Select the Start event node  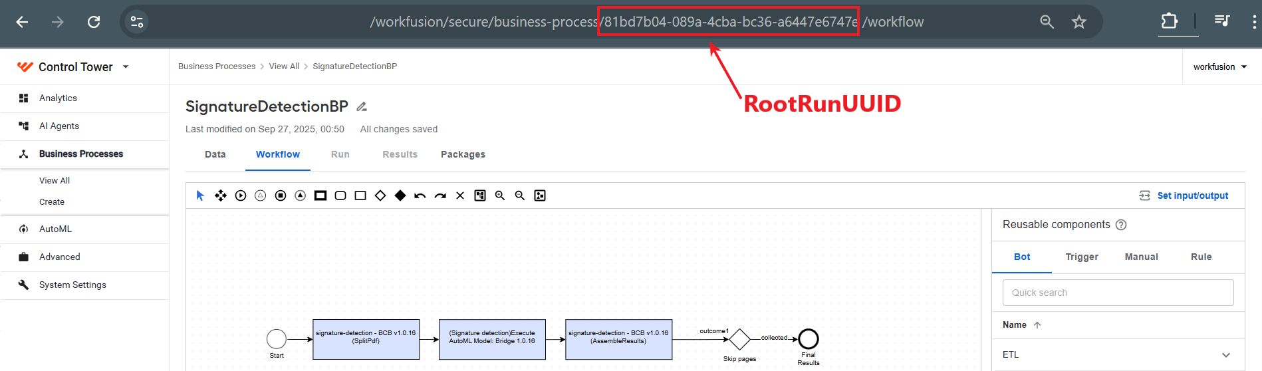pos(277,339)
